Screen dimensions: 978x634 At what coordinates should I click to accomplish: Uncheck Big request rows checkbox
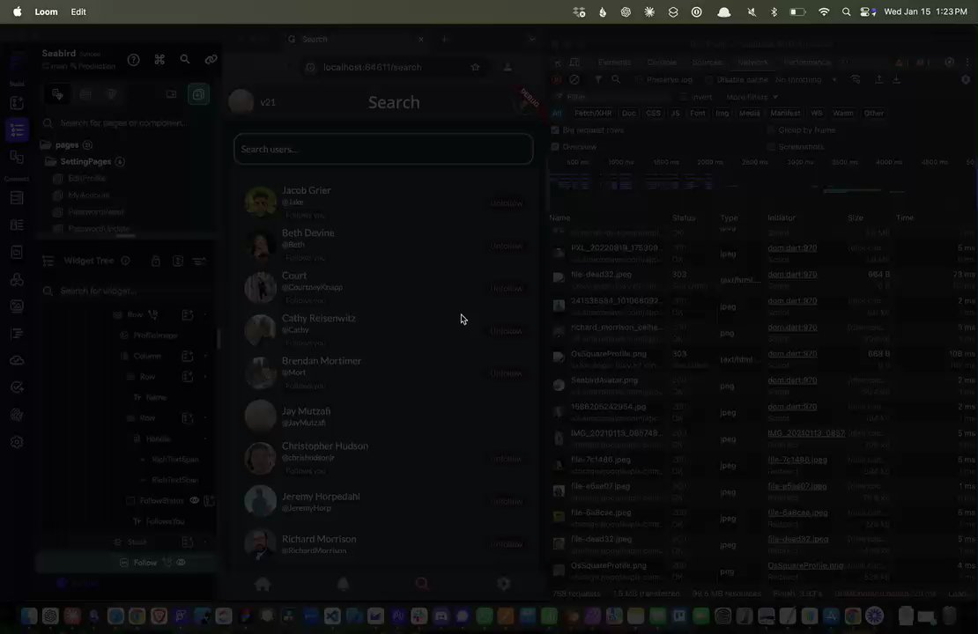[555, 130]
